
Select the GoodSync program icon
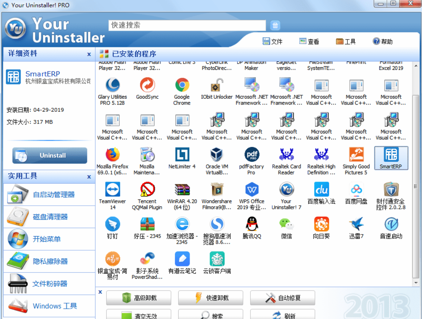coord(147,85)
